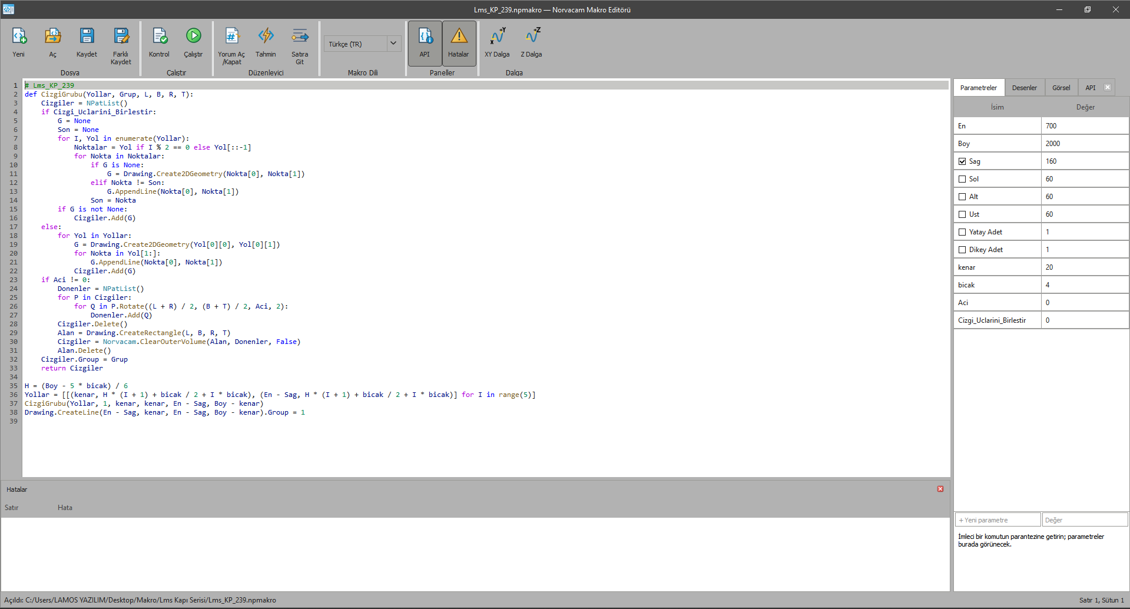Insert a Z Dalga wave
The image size is (1130, 609).
(x=531, y=43)
